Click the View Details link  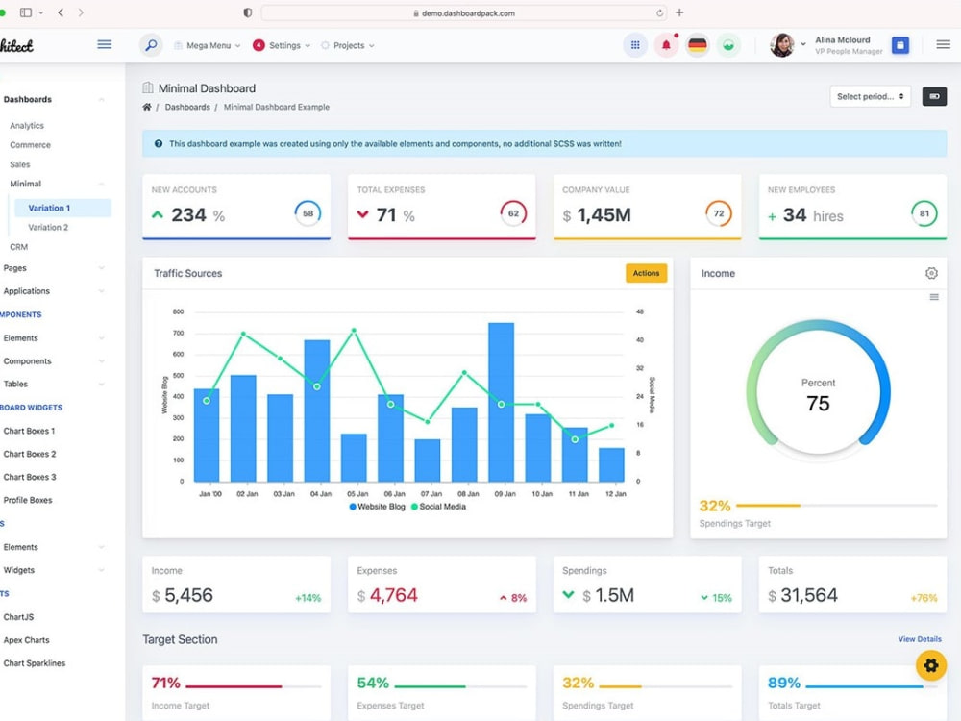pos(920,639)
